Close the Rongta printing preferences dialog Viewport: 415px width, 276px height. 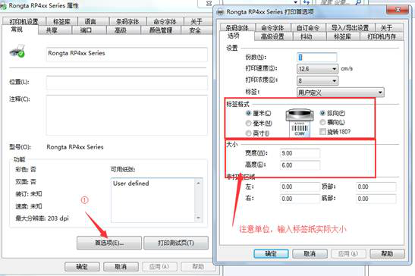click(398, 10)
